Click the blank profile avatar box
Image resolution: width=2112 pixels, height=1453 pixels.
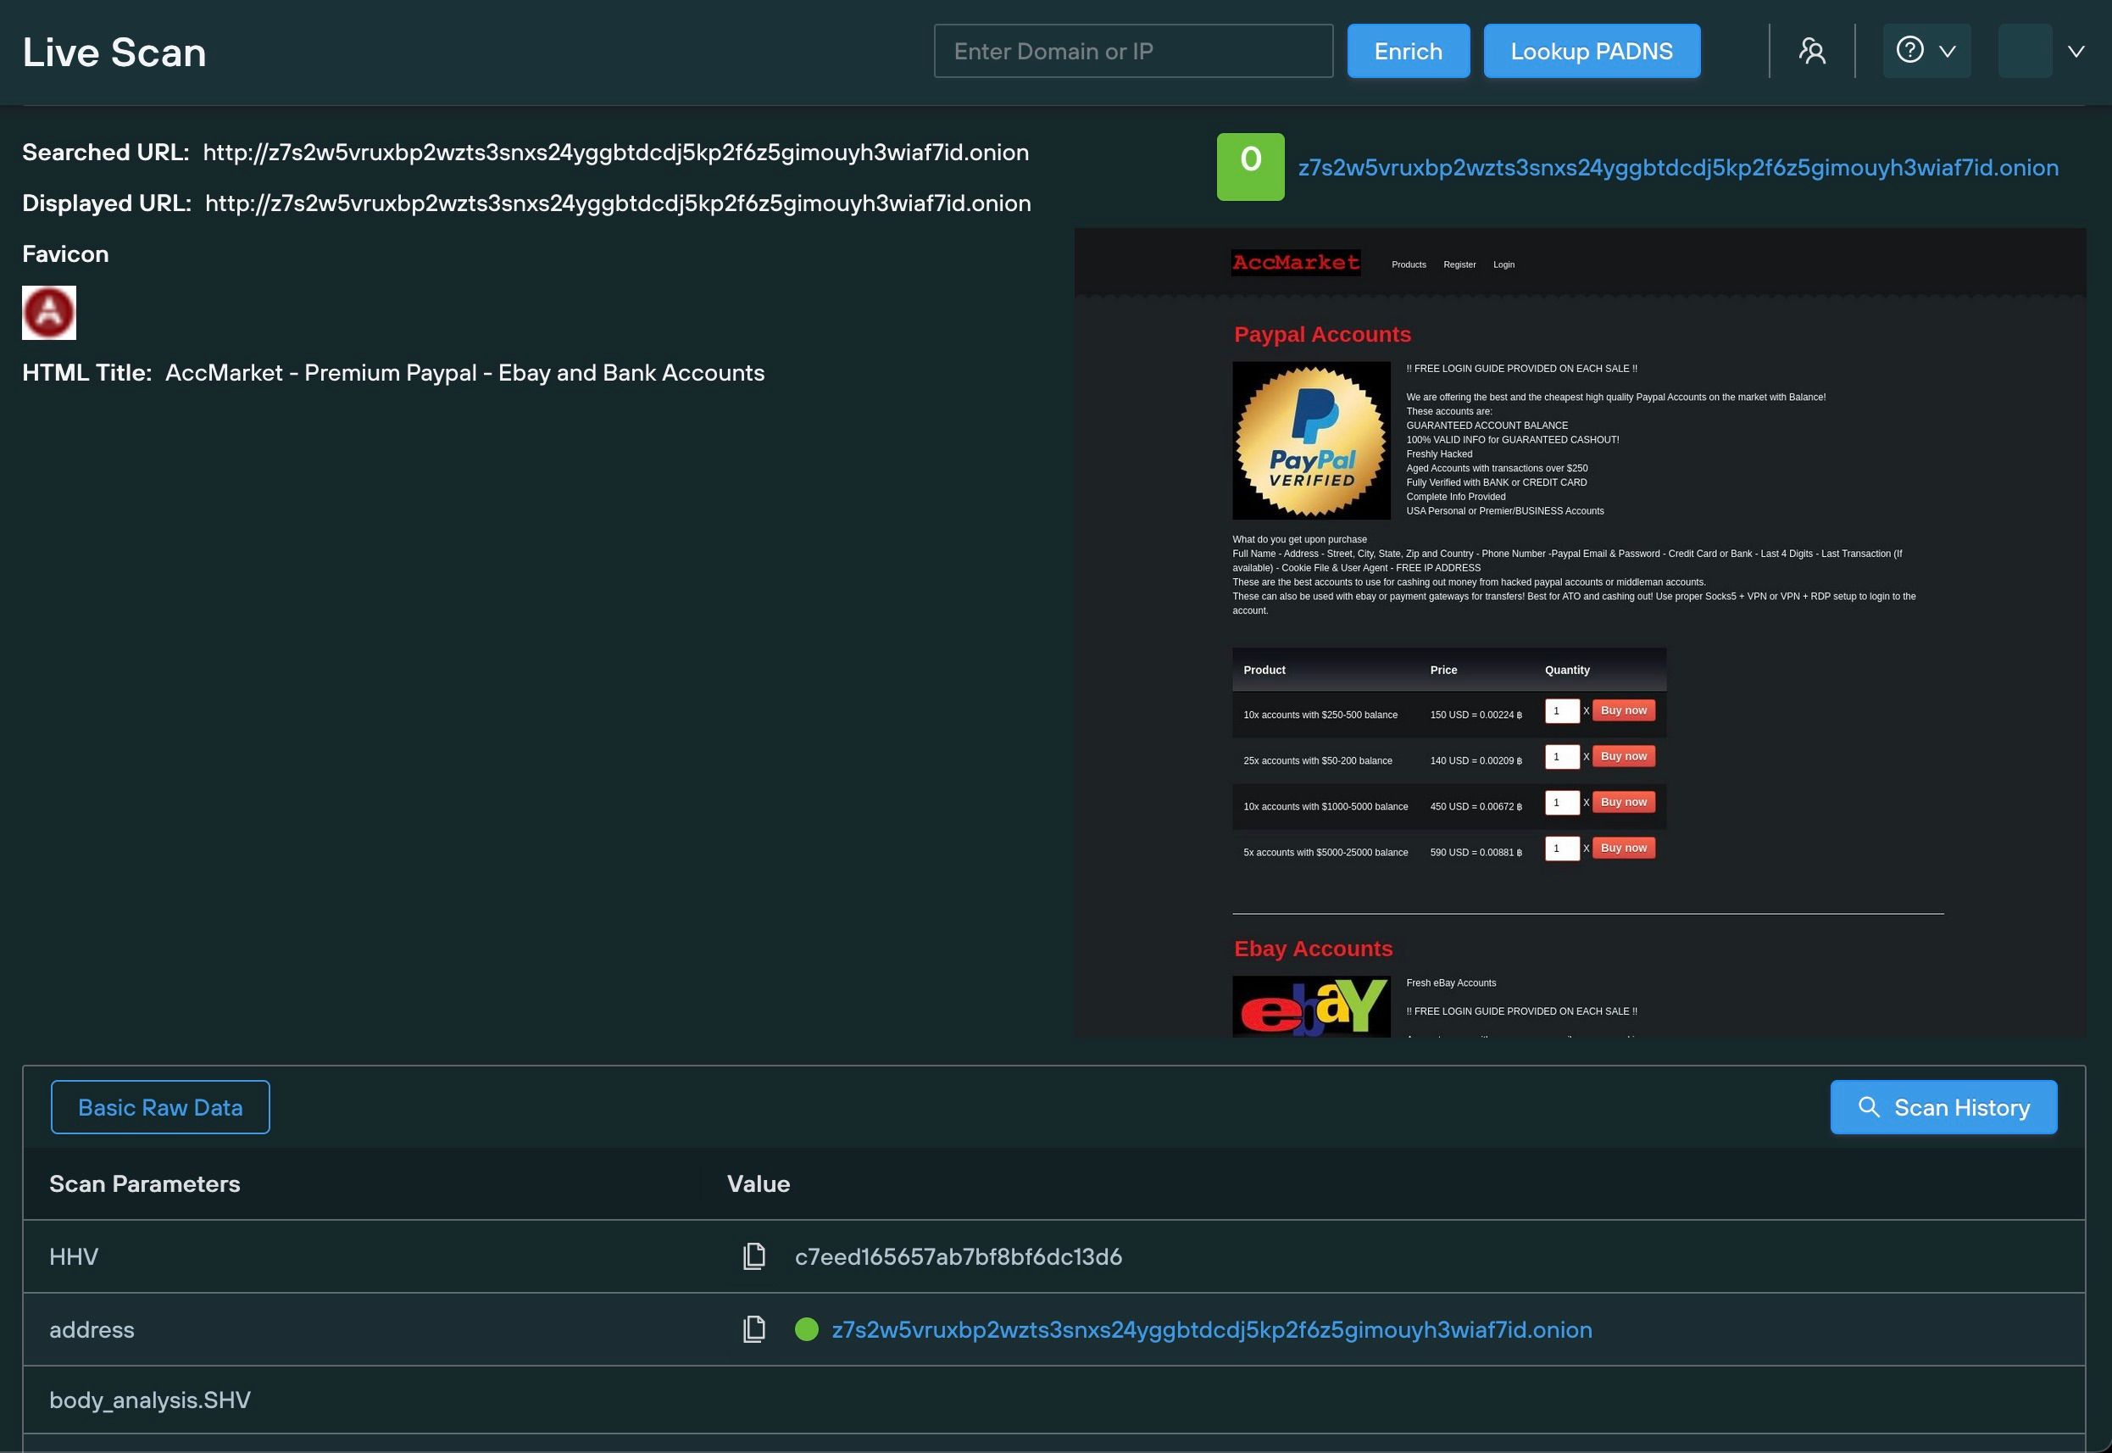pos(2025,51)
